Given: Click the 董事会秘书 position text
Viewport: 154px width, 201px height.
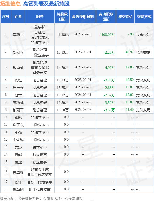Looking at the screenshot, I should [40, 67].
